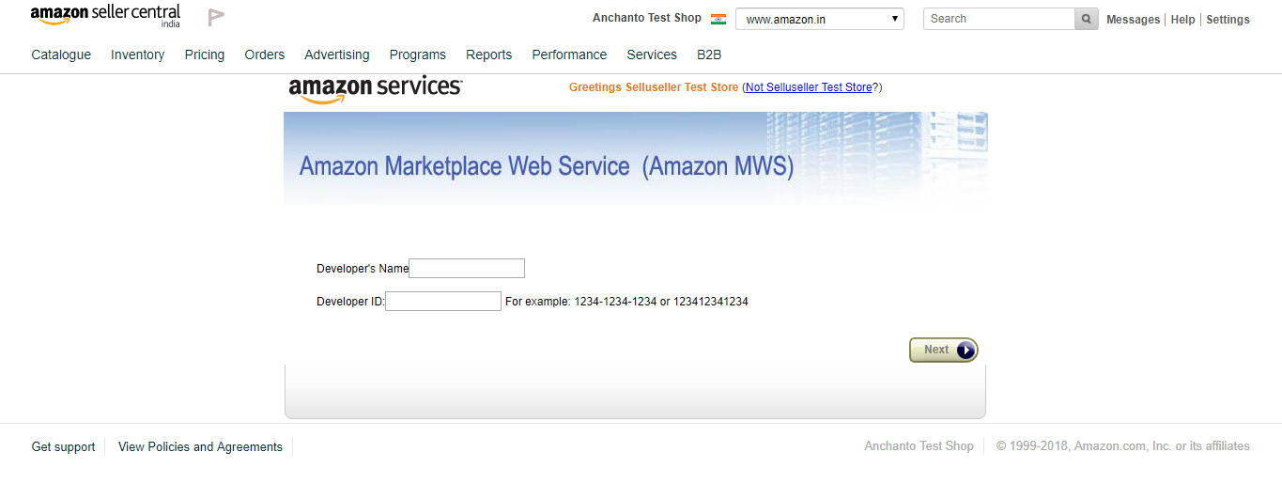Image resolution: width=1282 pixels, height=499 pixels.
Task: Click the Amazon Seller Central logo
Action: pos(105,16)
